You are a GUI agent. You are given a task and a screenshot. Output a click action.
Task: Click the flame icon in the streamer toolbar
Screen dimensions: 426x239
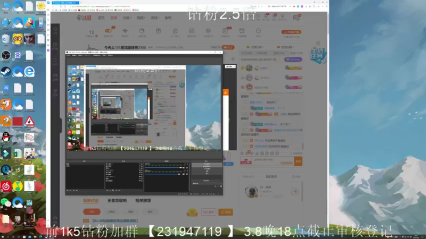click(x=175, y=31)
